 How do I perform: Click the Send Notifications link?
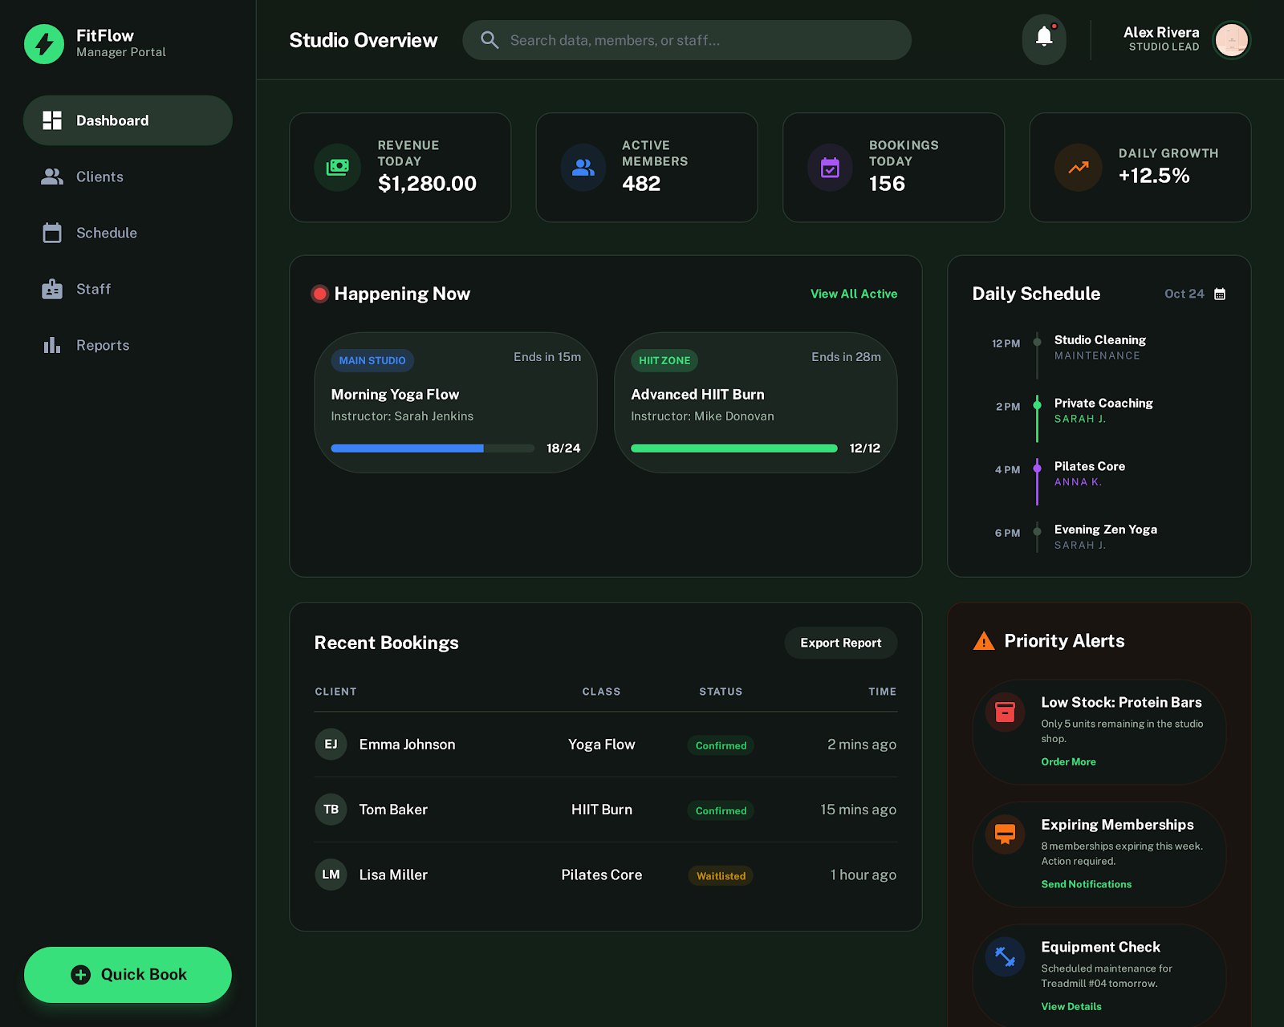click(1086, 884)
